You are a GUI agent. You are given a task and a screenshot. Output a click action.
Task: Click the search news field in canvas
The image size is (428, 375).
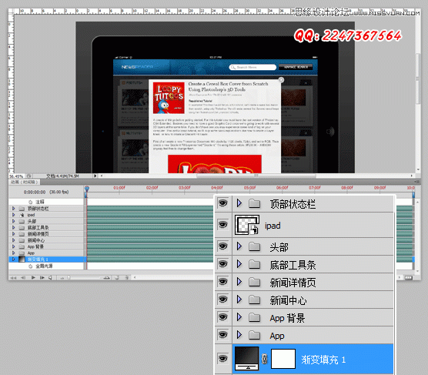pos(252,67)
